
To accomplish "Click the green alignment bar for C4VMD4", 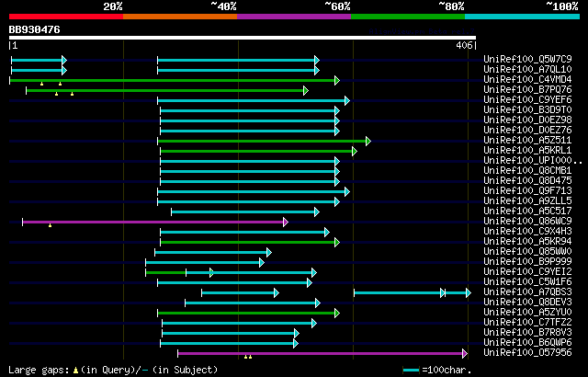I will (x=175, y=80).
